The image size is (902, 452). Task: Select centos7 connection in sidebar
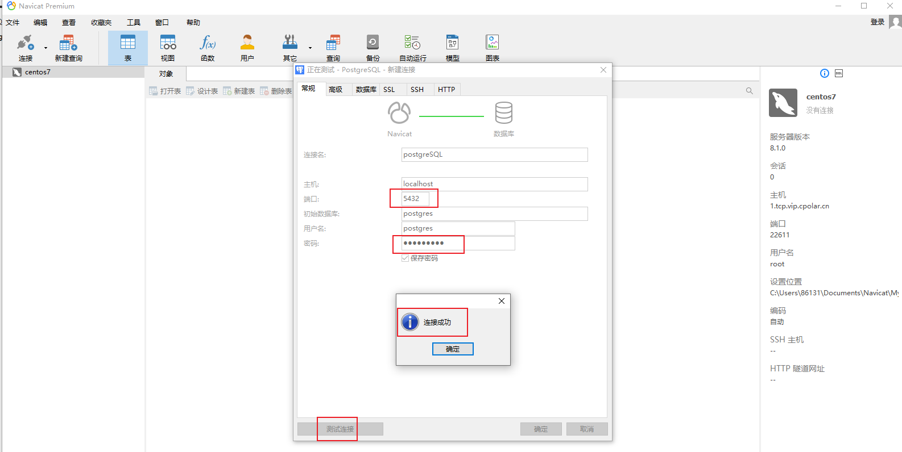pyautogui.click(x=73, y=72)
